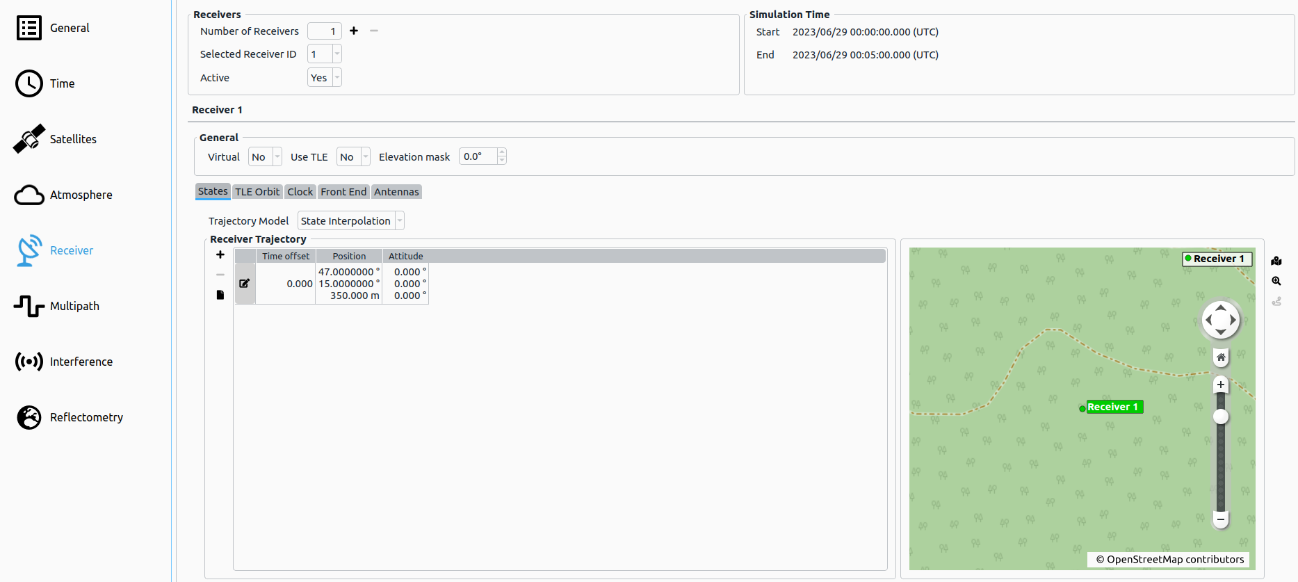The width and height of the screenshot is (1298, 582).
Task: Switch to the Antennas tab
Action: click(396, 192)
